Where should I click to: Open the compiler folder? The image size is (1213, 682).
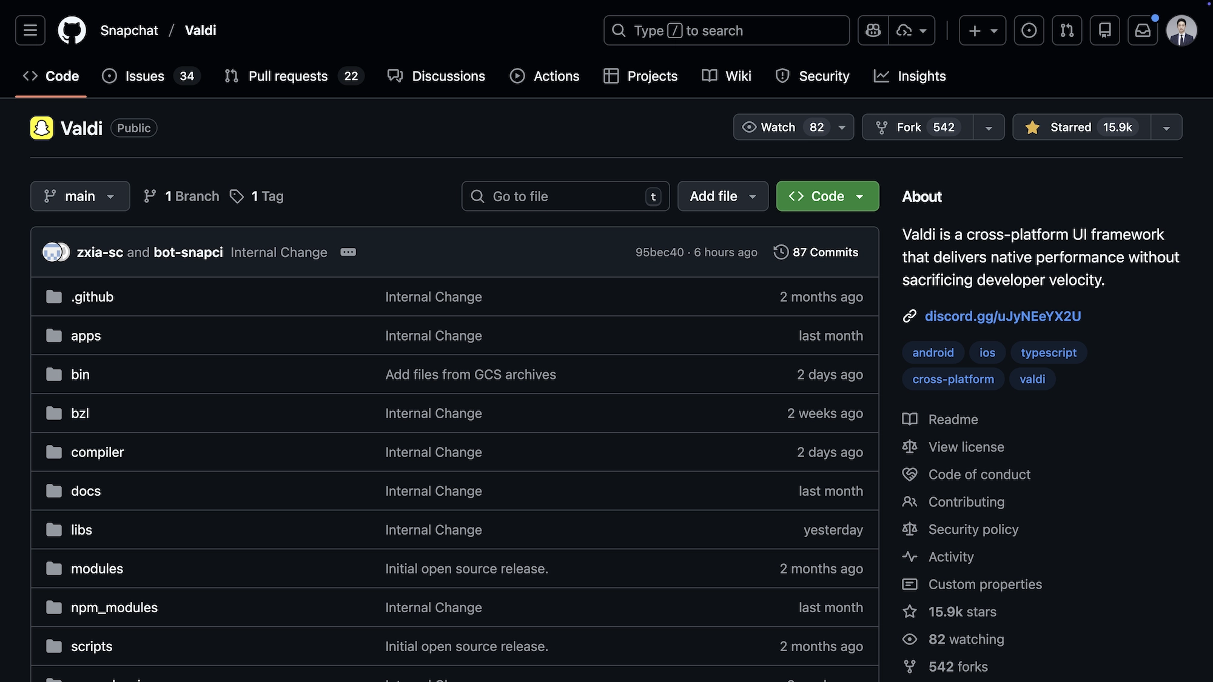[97, 452]
